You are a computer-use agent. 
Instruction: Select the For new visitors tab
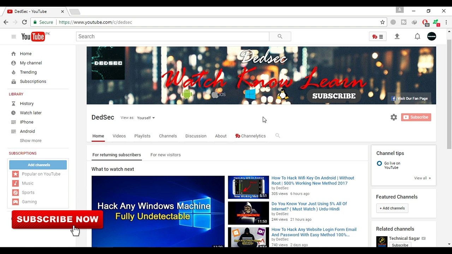tap(166, 155)
